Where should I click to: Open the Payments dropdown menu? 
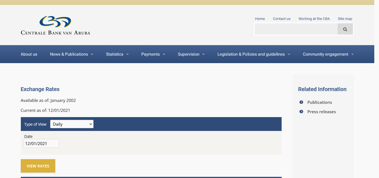tap(153, 54)
